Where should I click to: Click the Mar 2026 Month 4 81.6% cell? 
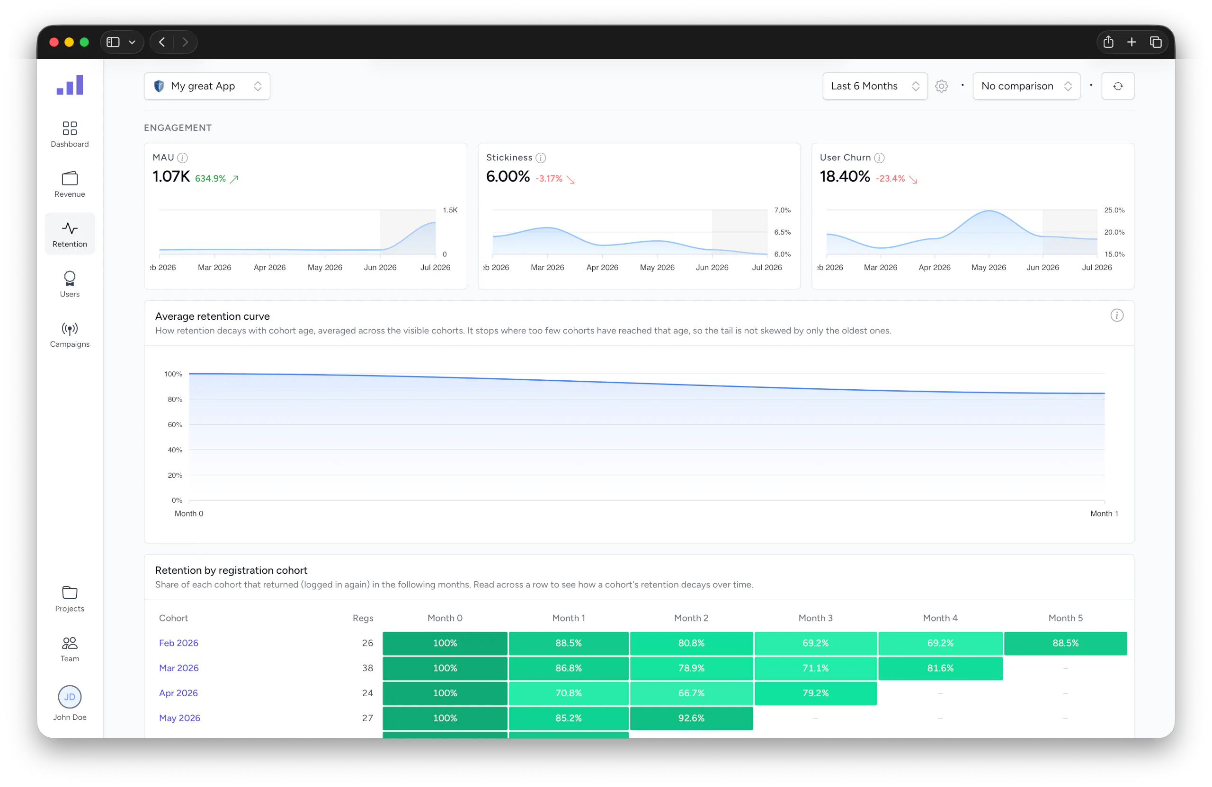point(940,668)
